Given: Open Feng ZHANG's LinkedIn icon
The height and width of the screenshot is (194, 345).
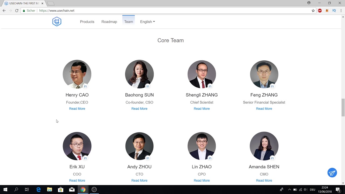Looking at the screenshot, I should 272,86.
